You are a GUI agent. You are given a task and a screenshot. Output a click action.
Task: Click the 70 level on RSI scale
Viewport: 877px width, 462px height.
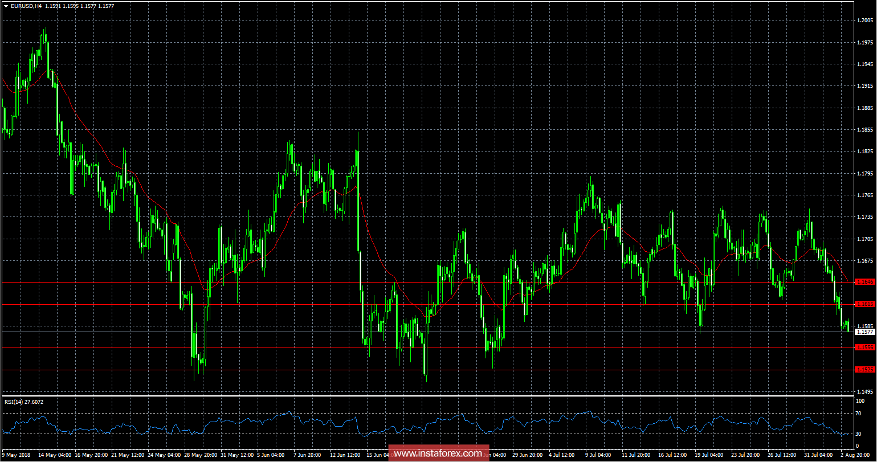pos(859,414)
